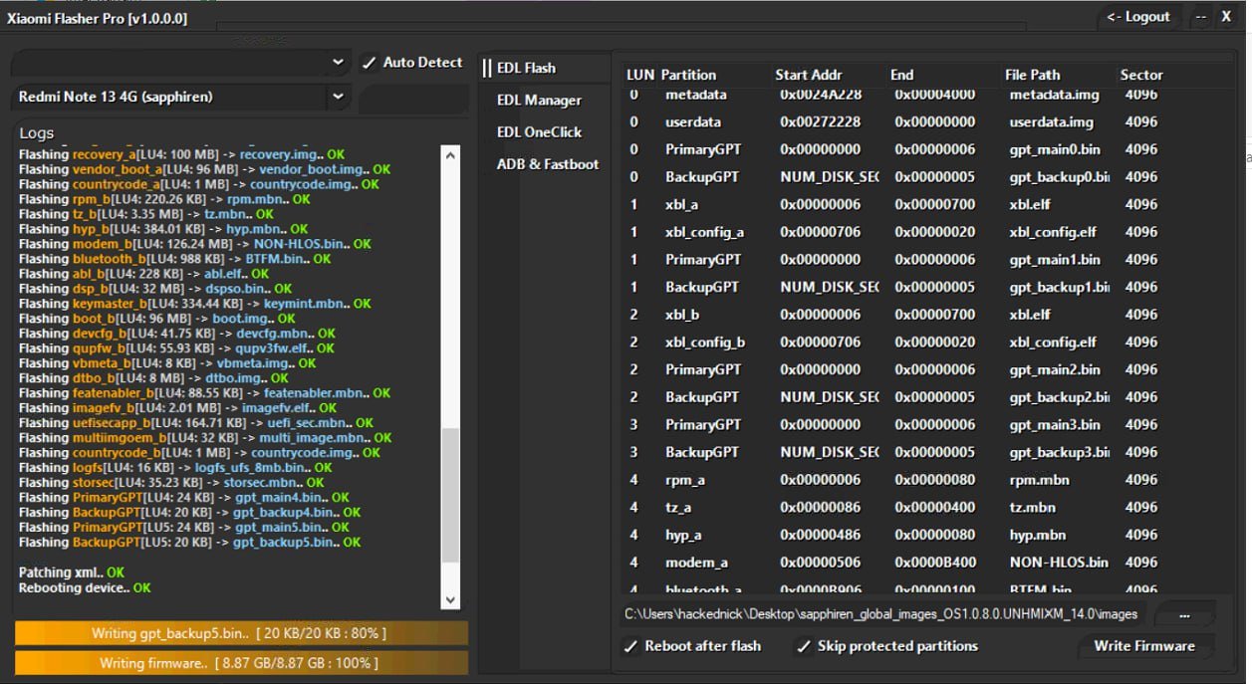Select the xbl_a partition row
The height and width of the screenshot is (684, 1252).
click(x=797, y=204)
